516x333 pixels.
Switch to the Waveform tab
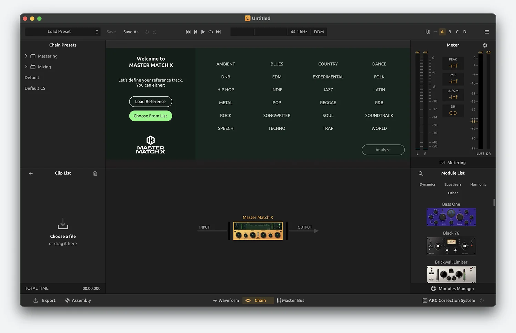coord(226,300)
